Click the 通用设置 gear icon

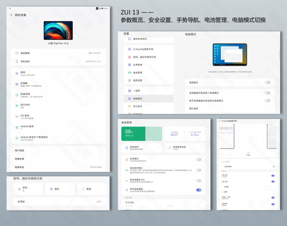[x=130, y=80]
